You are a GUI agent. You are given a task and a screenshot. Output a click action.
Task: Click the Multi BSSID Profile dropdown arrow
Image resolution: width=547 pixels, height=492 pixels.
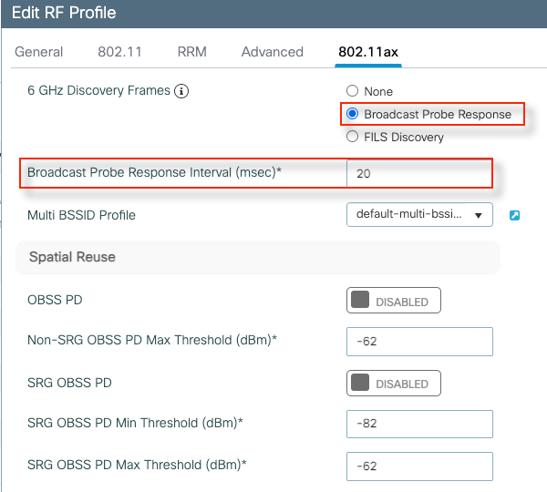click(479, 216)
